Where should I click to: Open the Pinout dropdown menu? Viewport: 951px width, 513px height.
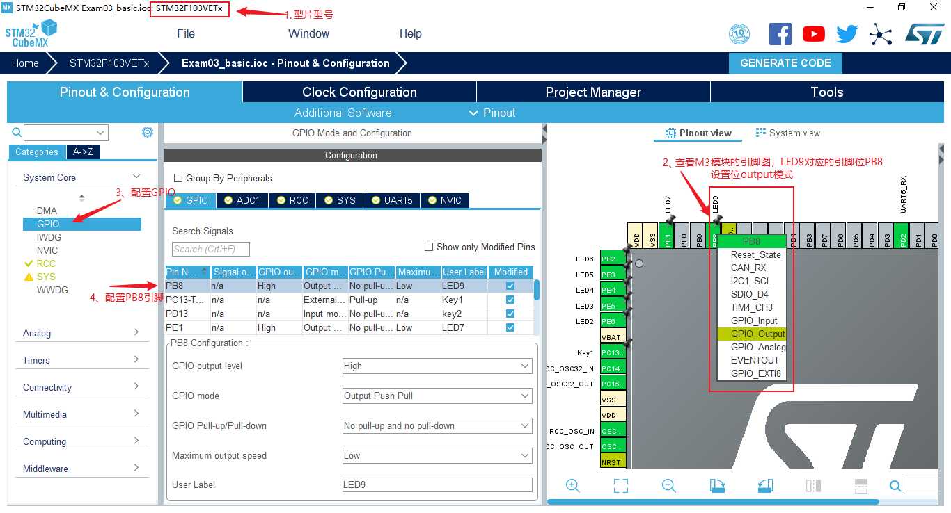(x=492, y=113)
